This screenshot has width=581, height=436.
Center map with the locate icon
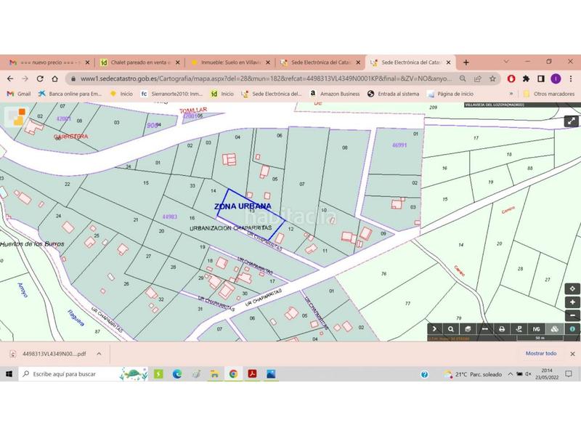pos(574,288)
